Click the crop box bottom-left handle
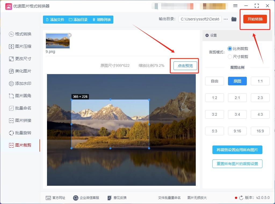The height and width of the screenshot is (204, 275). click(x=71, y=148)
